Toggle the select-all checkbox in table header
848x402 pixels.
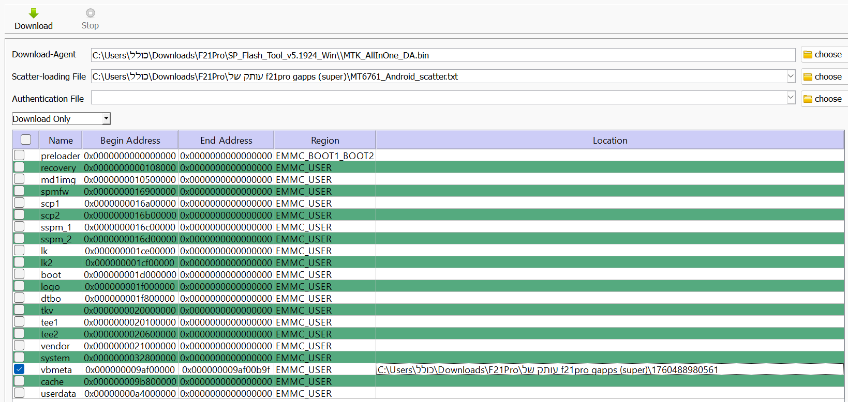(26, 140)
